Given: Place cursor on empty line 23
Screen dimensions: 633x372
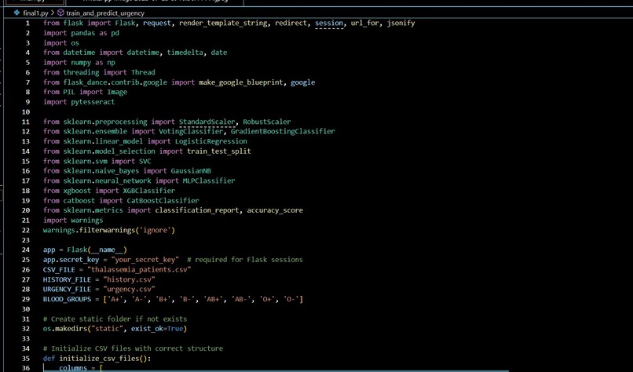Looking at the screenshot, I should tap(162, 240).
